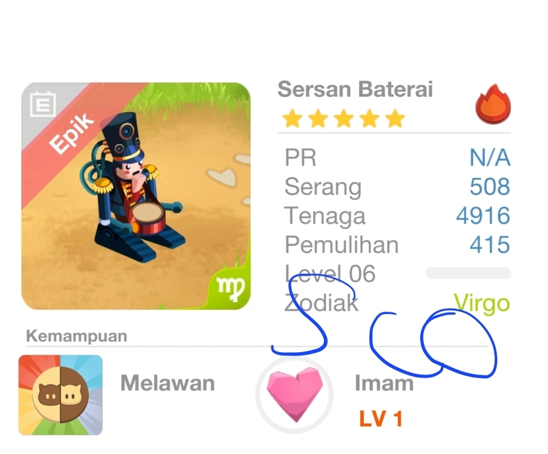The image size is (548, 454).
Task: Select the Melawan ability icon
Action: point(60,395)
